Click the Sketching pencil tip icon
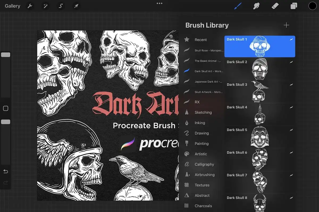Screen dimensions: 319x212 click(x=187, y=112)
